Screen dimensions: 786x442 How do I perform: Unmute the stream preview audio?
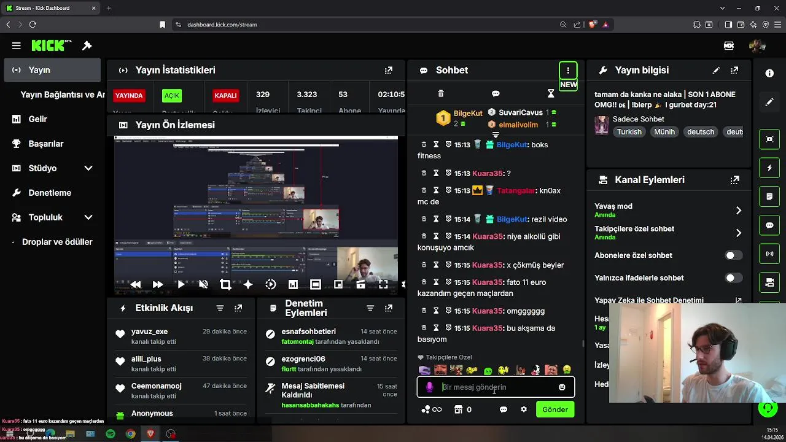[x=203, y=284]
